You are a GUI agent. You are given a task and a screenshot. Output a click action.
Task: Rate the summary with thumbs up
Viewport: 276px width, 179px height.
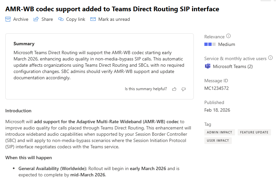174,89
